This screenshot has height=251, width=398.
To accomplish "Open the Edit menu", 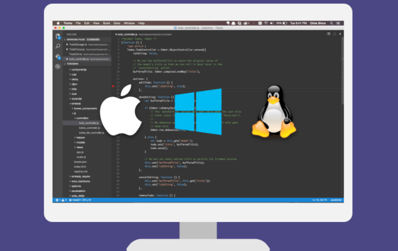I will (87, 23).
